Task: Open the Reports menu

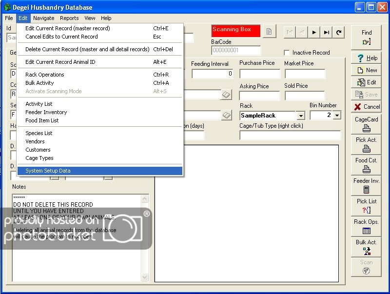Action: (x=69, y=18)
